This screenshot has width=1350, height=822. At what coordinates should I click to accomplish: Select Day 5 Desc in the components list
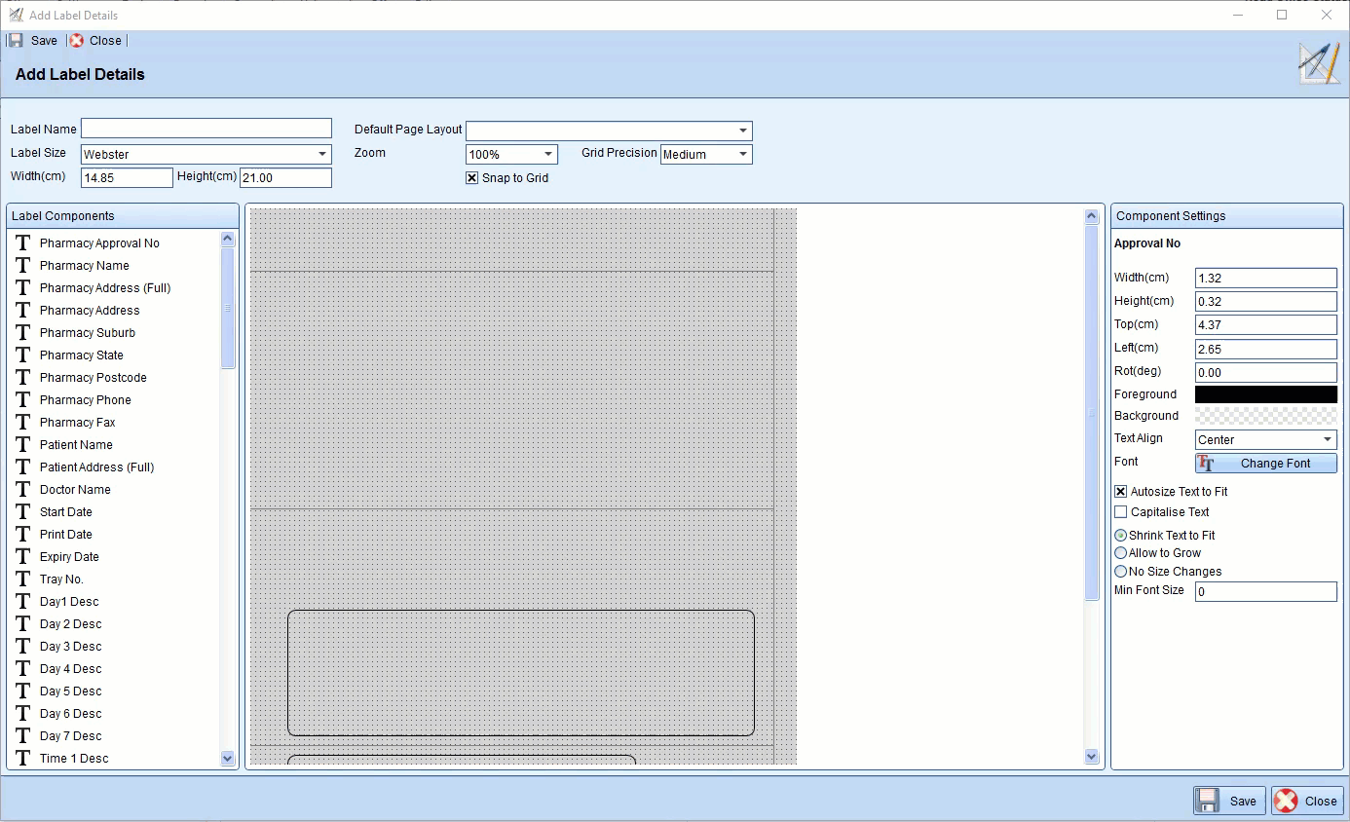71,691
